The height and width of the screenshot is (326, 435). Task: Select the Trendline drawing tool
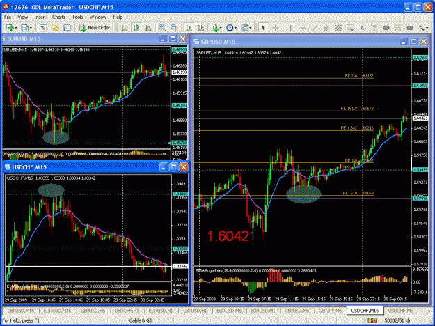315,27
